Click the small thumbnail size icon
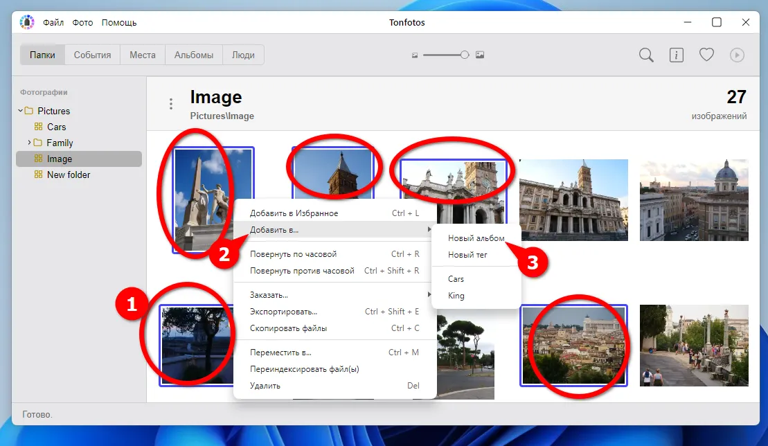Viewport: 768px width, 446px height. click(x=415, y=55)
